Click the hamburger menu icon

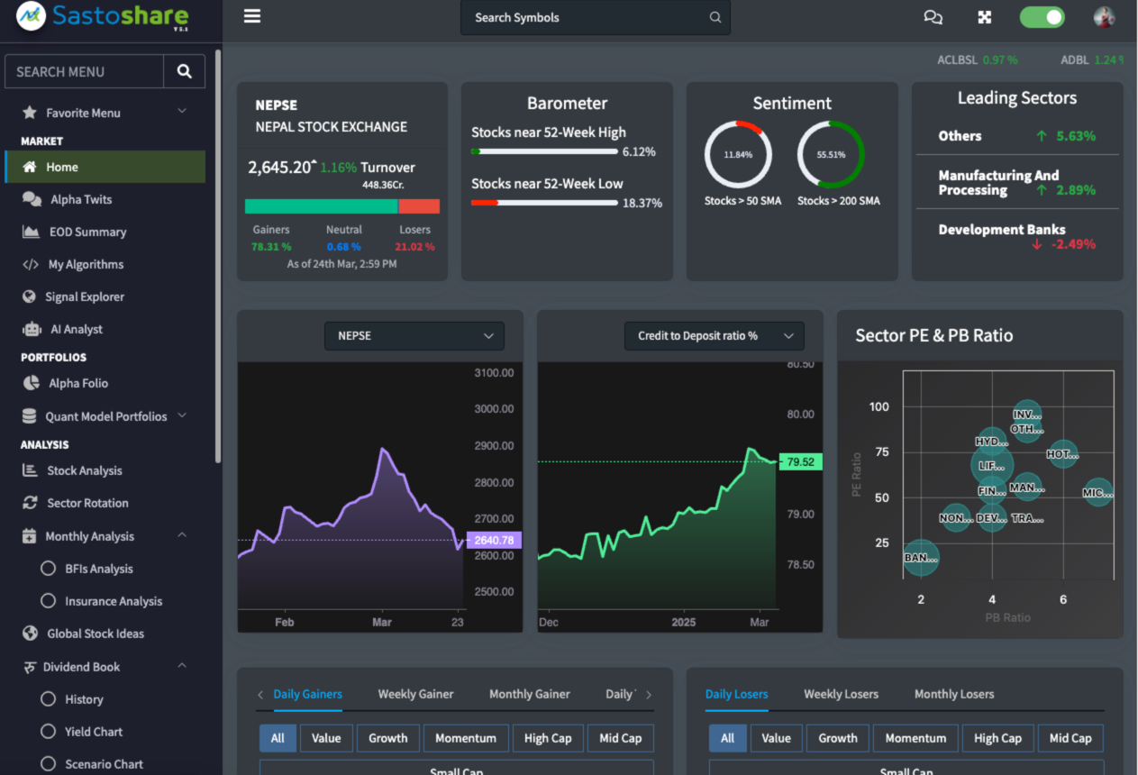click(252, 17)
